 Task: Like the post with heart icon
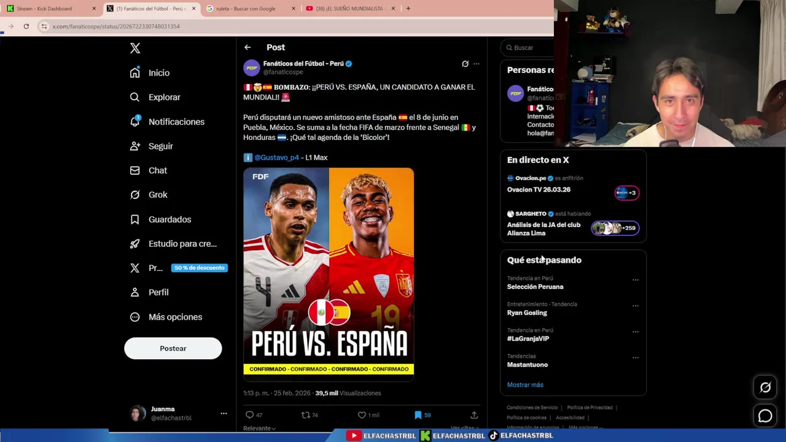362,415
